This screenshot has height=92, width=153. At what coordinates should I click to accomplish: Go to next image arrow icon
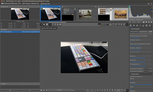click(x=102, y=90)
